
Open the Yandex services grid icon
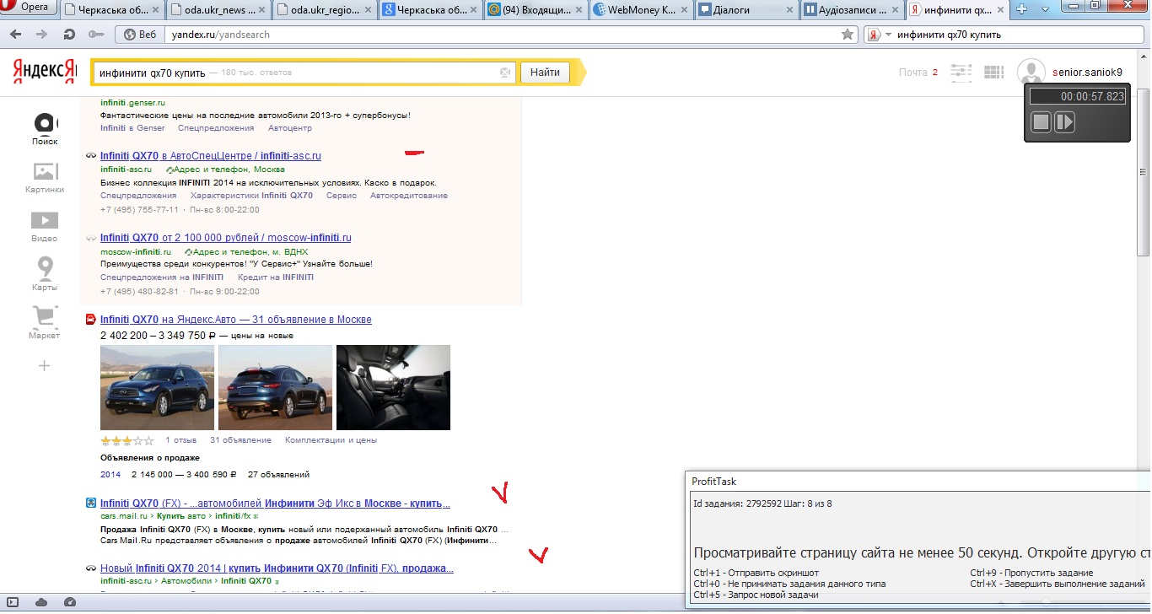(x=993, y=73)
